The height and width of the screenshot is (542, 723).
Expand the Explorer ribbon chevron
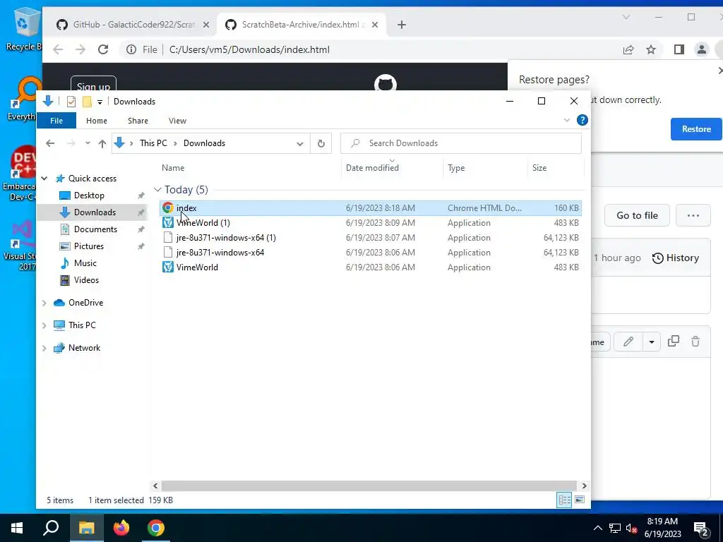coord(567,120)
